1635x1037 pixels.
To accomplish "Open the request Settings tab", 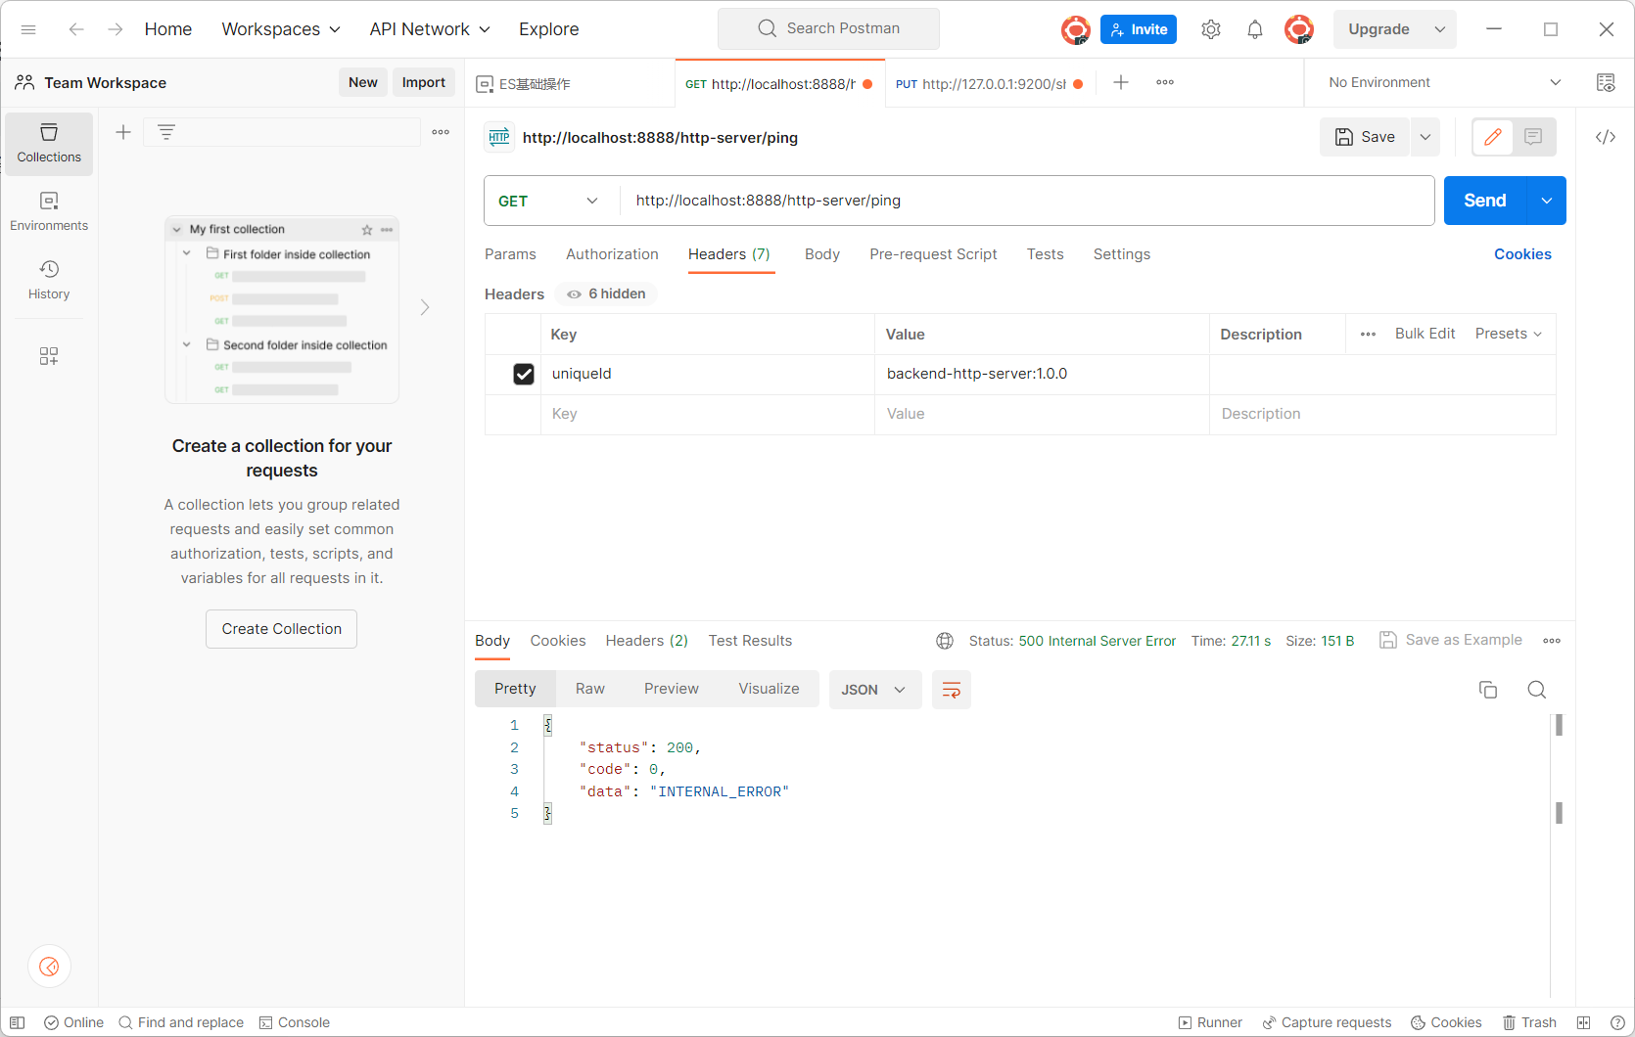I will 1122,254.
